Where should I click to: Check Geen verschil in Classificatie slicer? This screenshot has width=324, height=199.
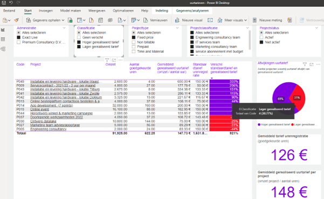click(79, 37)
